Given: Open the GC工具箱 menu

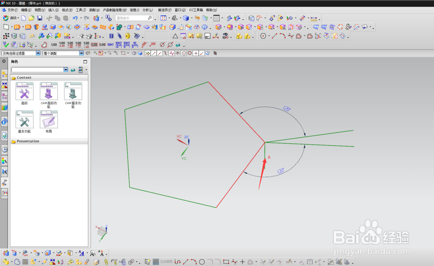Looking at the screenshot, I should click(x=196, y=10).
